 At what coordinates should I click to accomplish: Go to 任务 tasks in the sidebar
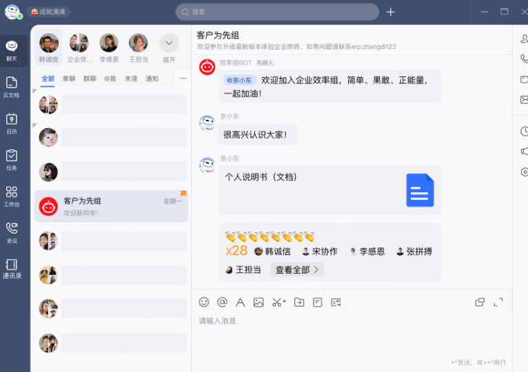[x=11, y=160]
